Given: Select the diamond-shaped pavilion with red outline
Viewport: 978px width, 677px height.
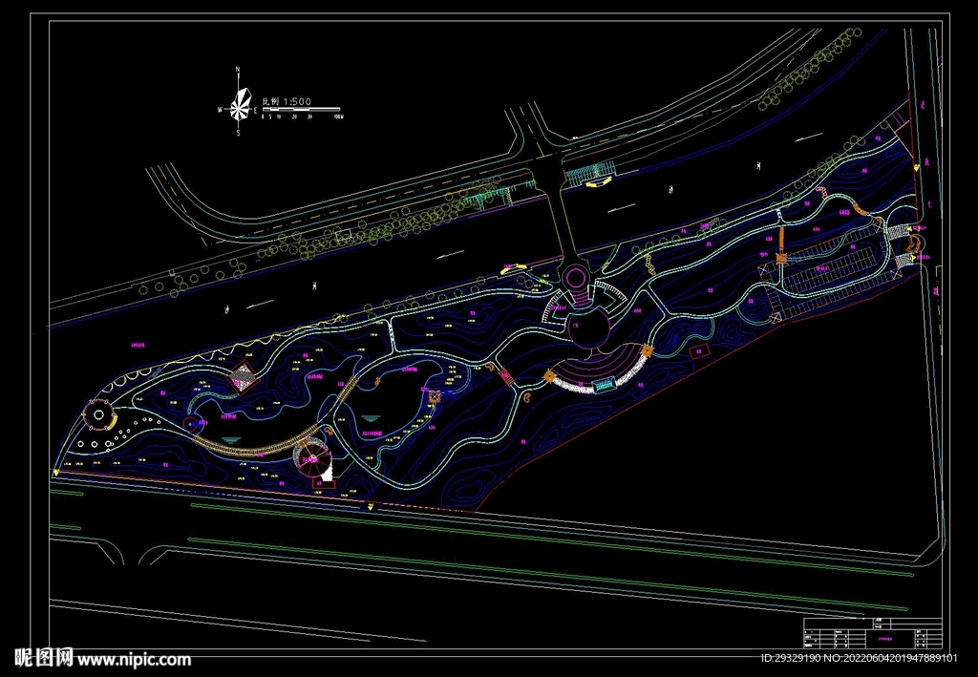Looking at the screenshot, I should [244, 377].
